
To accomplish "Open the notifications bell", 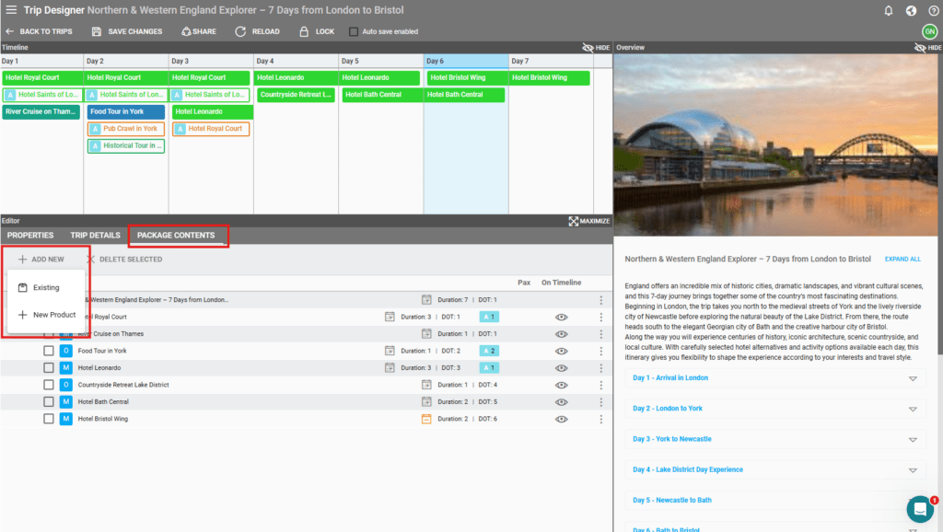I will [x=888, y=10].
